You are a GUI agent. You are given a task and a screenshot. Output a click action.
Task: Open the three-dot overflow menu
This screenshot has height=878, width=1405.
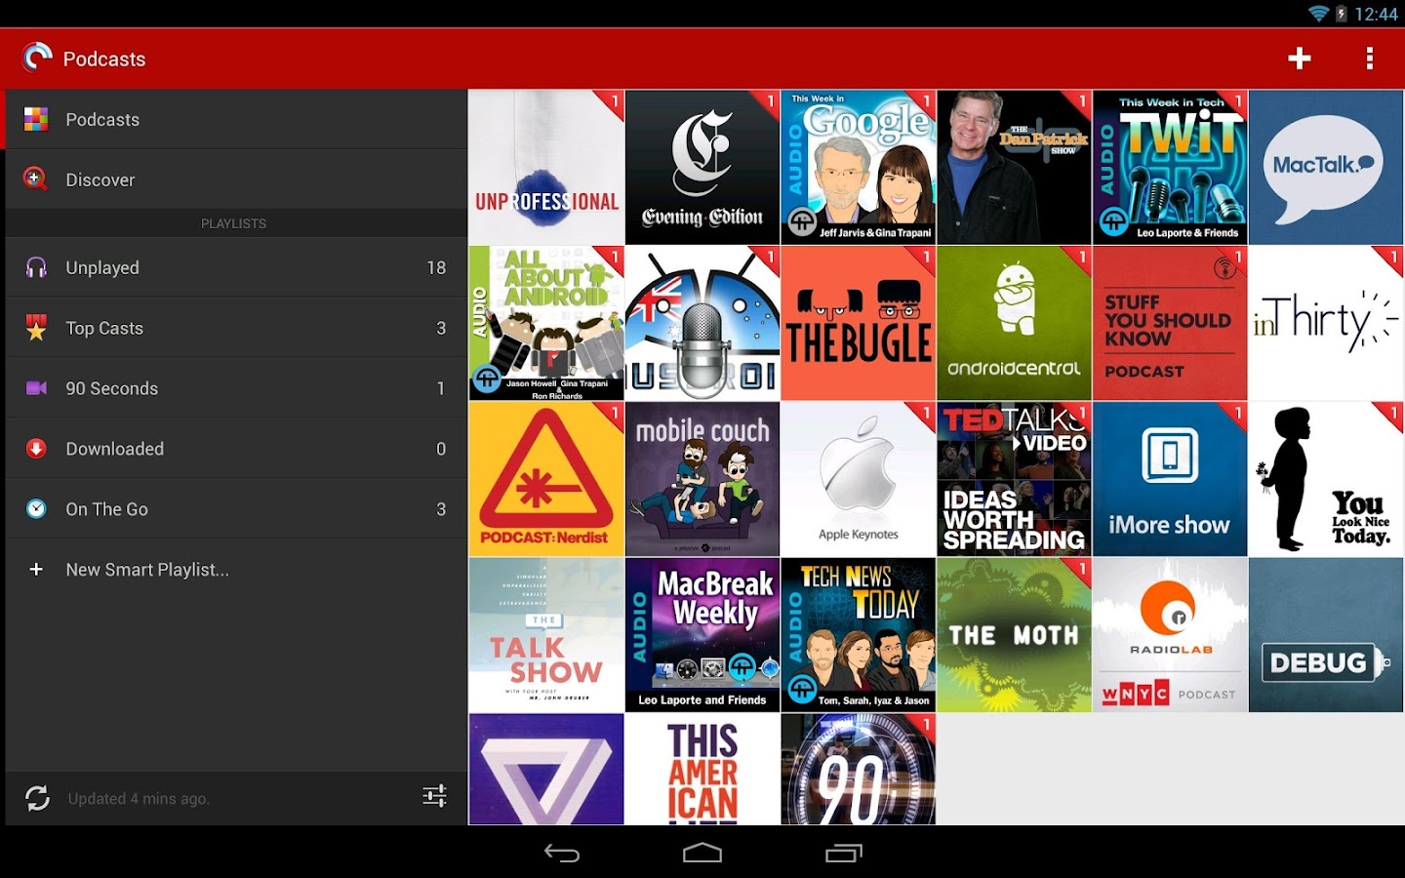pyautogui.click(x=1369, y=59)
